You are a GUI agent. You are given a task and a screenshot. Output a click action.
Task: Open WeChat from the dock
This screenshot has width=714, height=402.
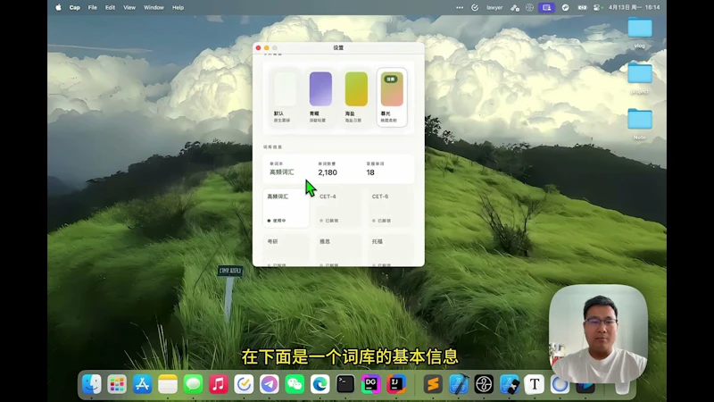[295, 384]
